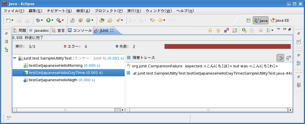Open the ファイル(F) menu
Image resolution: width=305 pixels, height=124 pixels.
tap(14, 11)
